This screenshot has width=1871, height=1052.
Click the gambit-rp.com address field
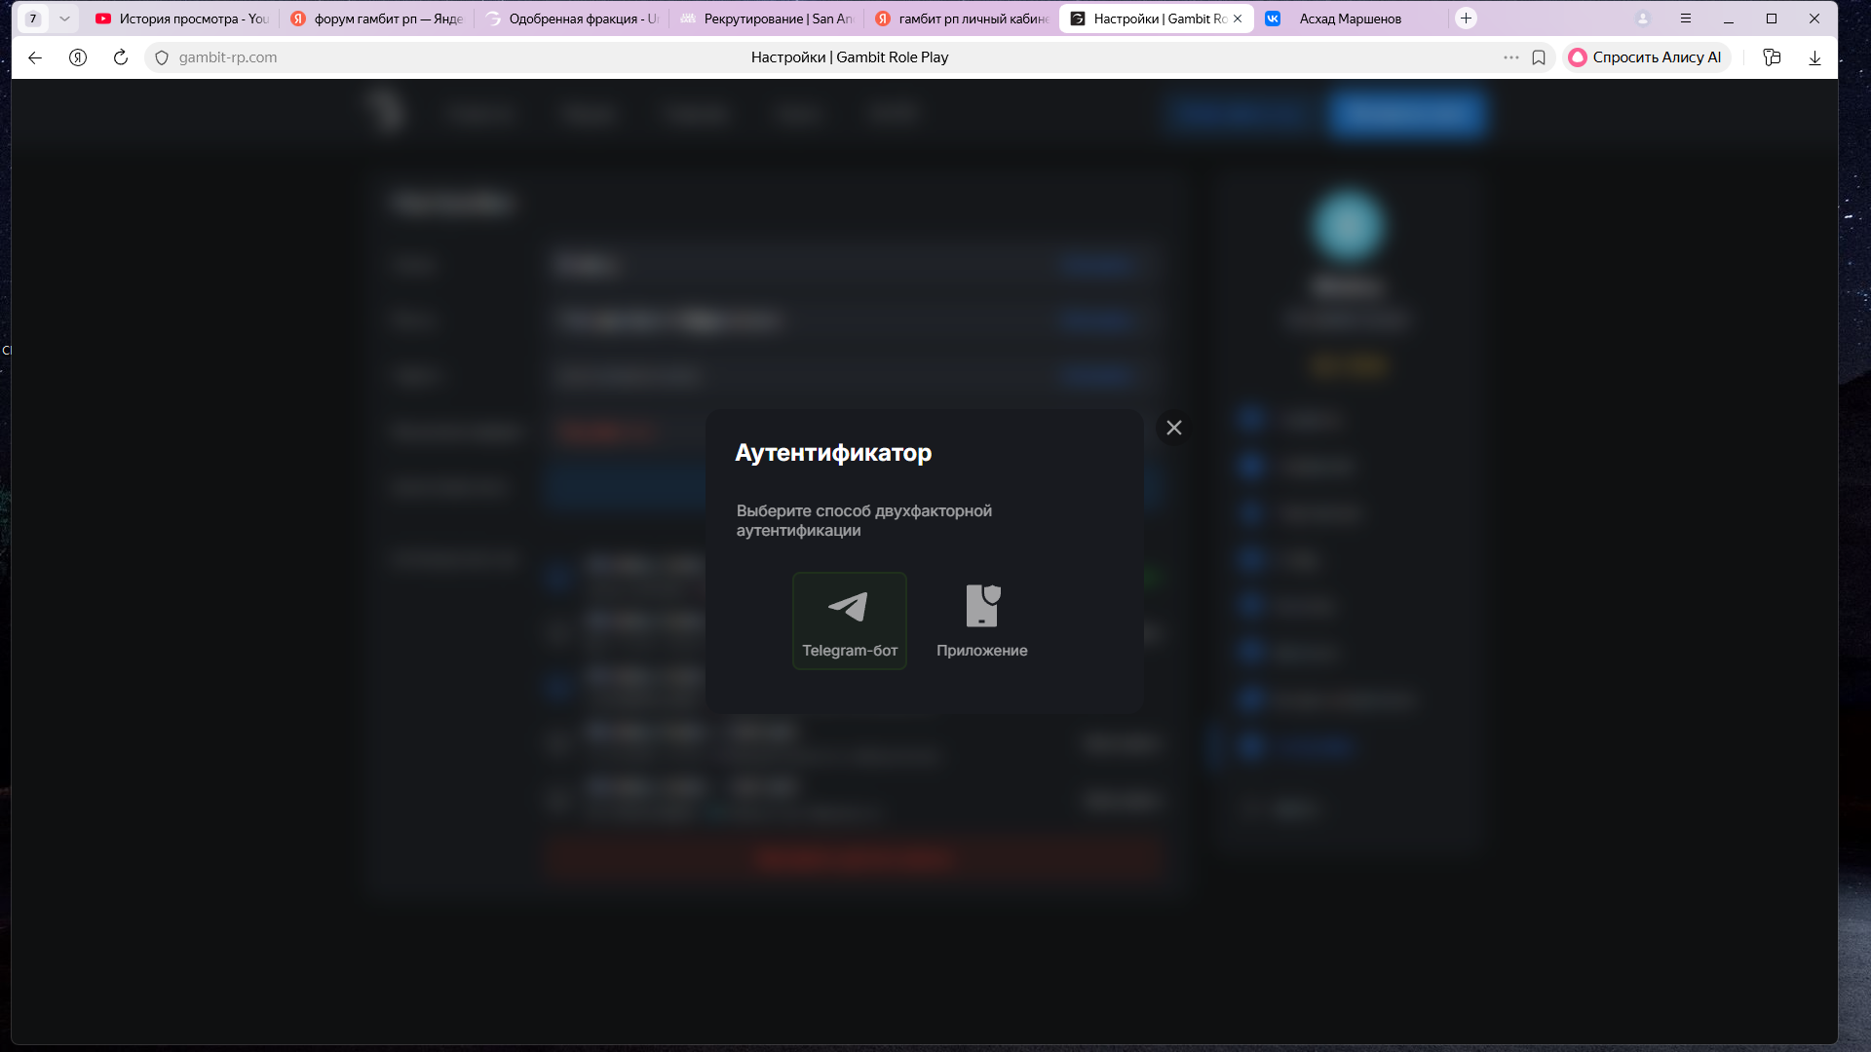[228, 57]
